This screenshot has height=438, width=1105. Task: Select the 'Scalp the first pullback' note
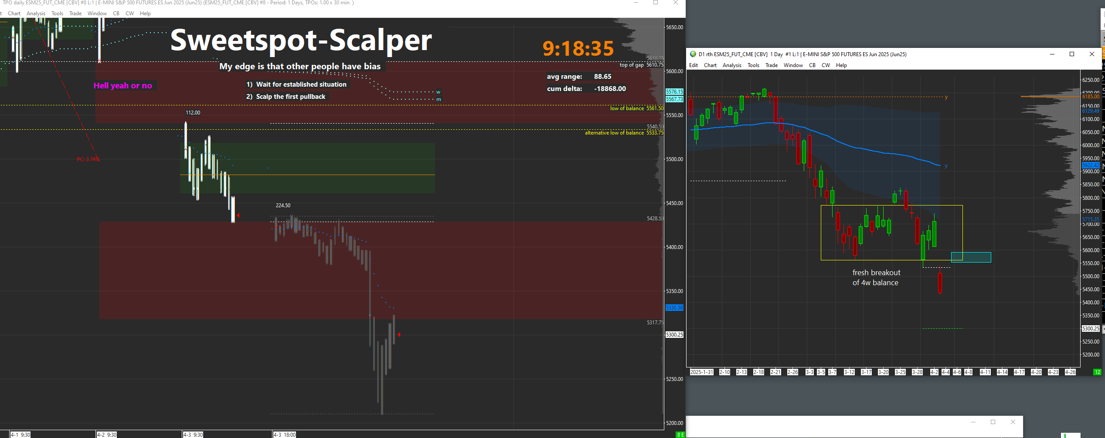pyautogui.click(x=291, y=97)
